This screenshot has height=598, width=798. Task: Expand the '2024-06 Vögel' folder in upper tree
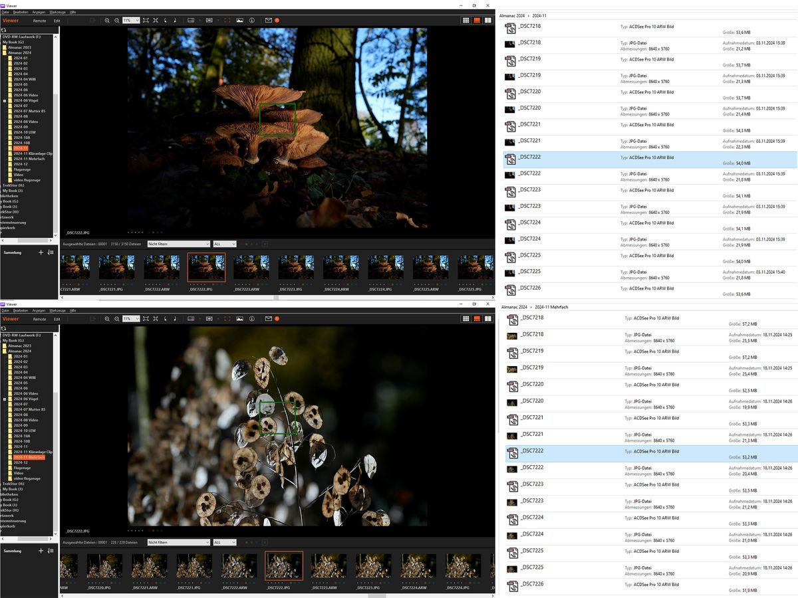coord(5,100)
